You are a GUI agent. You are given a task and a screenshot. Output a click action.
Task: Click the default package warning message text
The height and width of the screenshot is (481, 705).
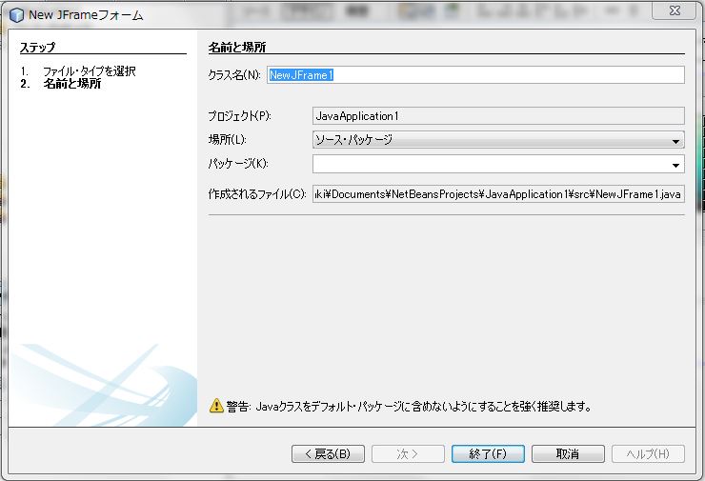pyautogui.click(x=410, y=407)
